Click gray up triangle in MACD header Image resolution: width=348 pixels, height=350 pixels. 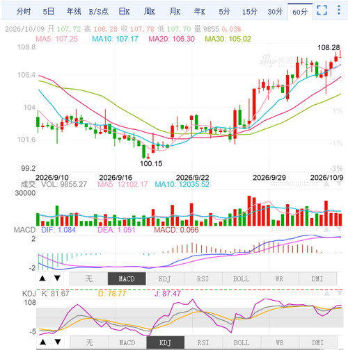pos(326,230)
